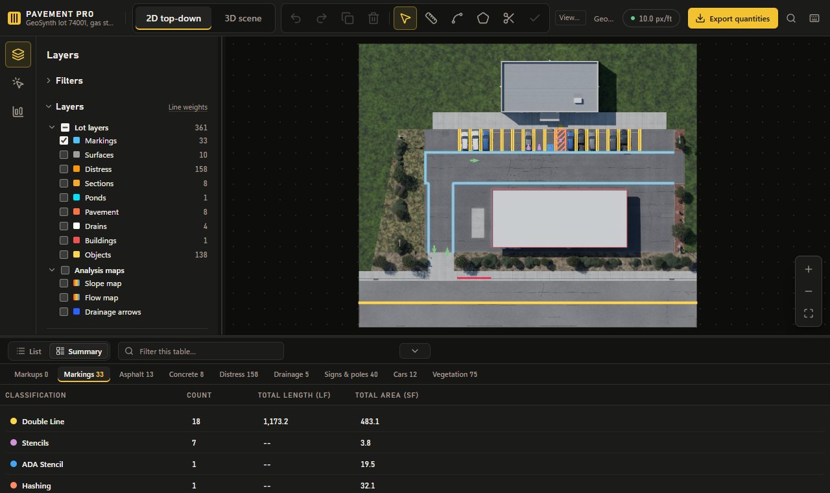This screenshot has height=493, width=830.
Task: Switch to the Asphalt 13 tab
Action: (x=136, y=374)
